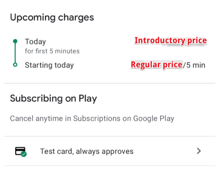221x170 pixels.
Task: Open payment method with right chevron arrow
Action: tap(199, 151)
